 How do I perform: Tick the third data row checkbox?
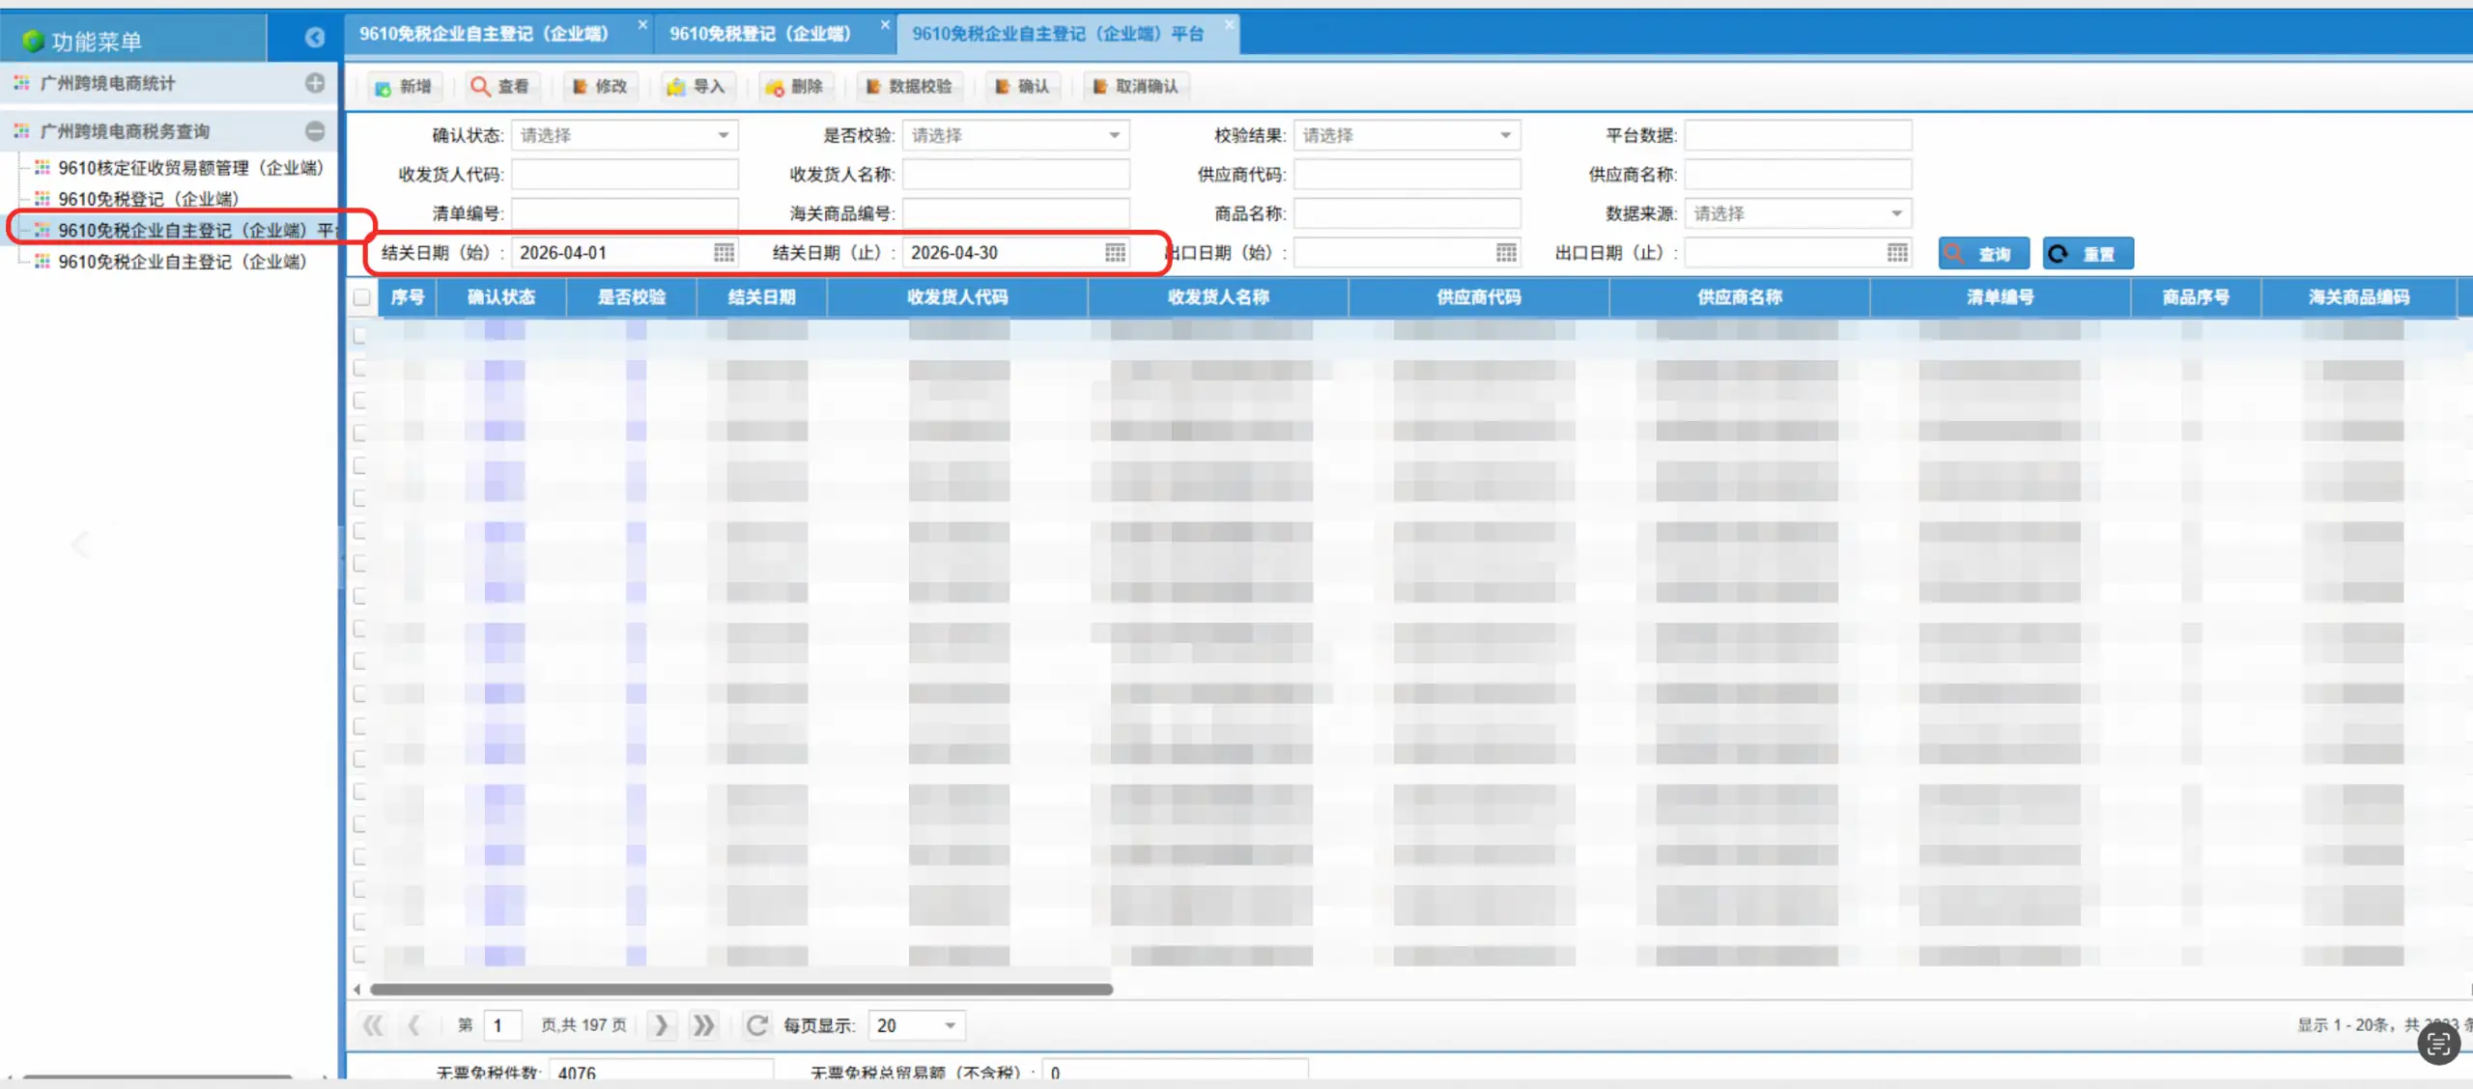click(x=359, y=401)
